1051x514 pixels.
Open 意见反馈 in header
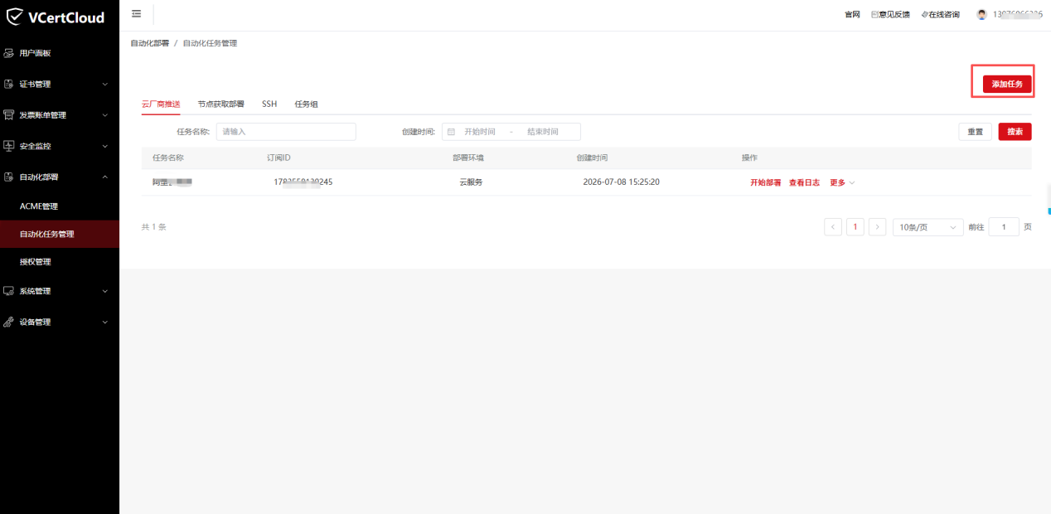890,15
